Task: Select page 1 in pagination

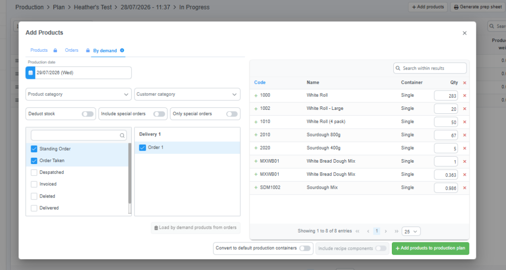Action: [377, 231]
